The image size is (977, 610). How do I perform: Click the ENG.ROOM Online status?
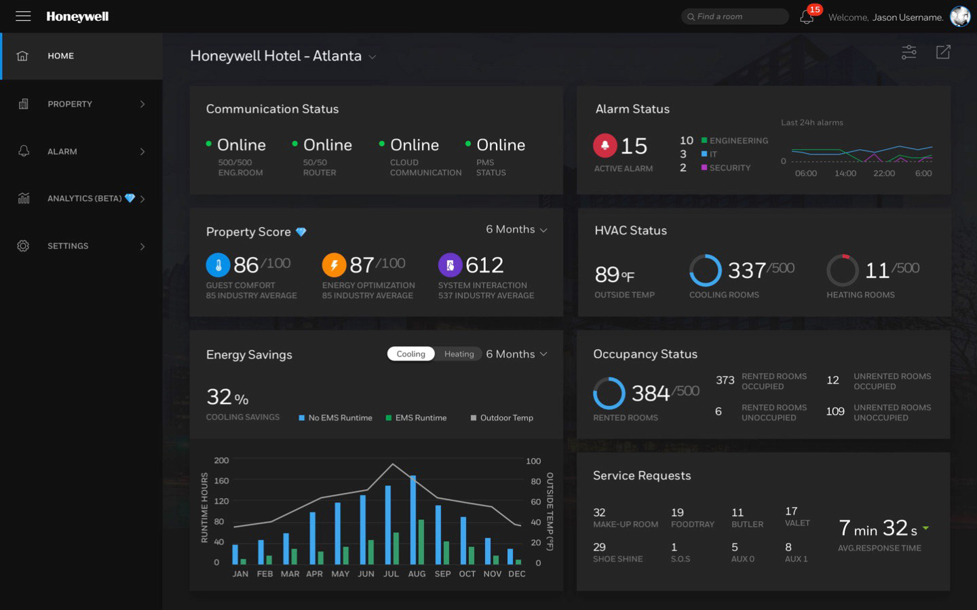click(236, 157)
